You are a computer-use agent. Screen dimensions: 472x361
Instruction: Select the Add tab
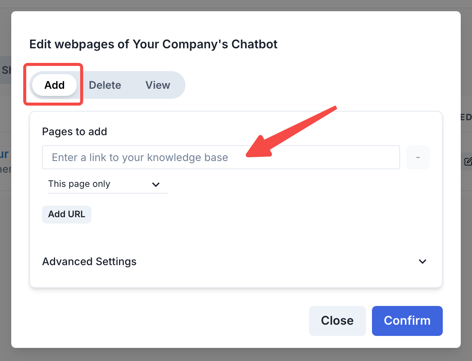(55, 85)
